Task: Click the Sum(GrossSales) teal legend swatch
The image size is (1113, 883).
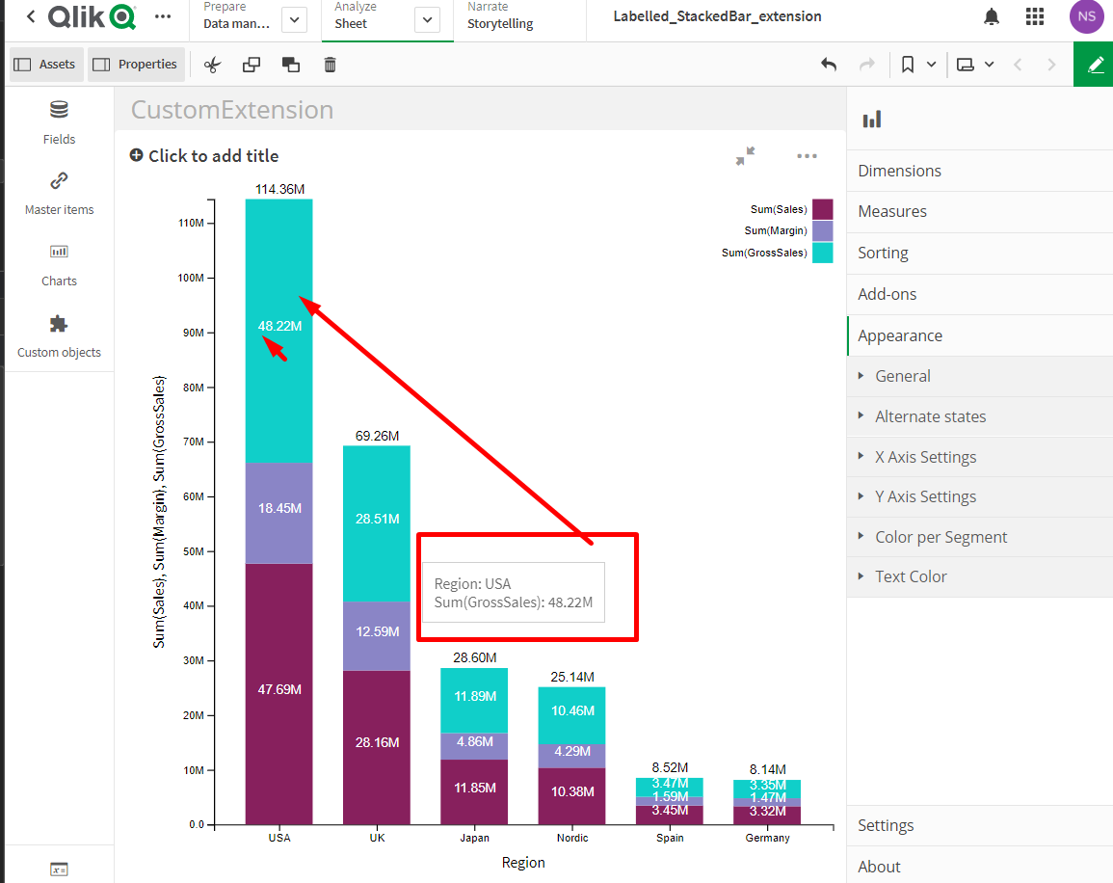Action: coord(822,253)
